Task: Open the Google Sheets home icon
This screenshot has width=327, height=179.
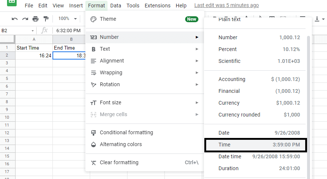Action: tap(12, 3)
